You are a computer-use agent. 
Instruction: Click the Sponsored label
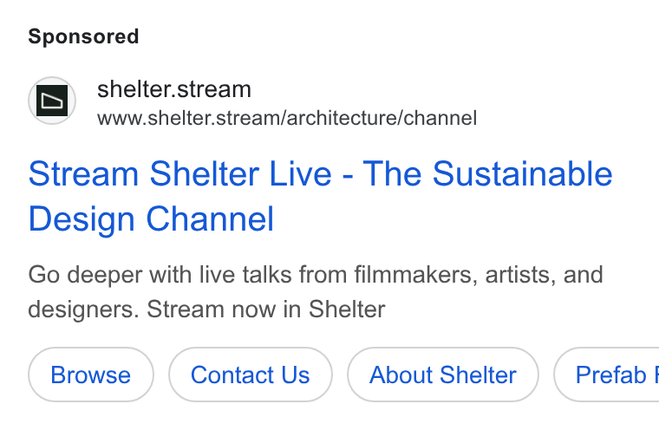pyautogui.click(x=83, y=36)
